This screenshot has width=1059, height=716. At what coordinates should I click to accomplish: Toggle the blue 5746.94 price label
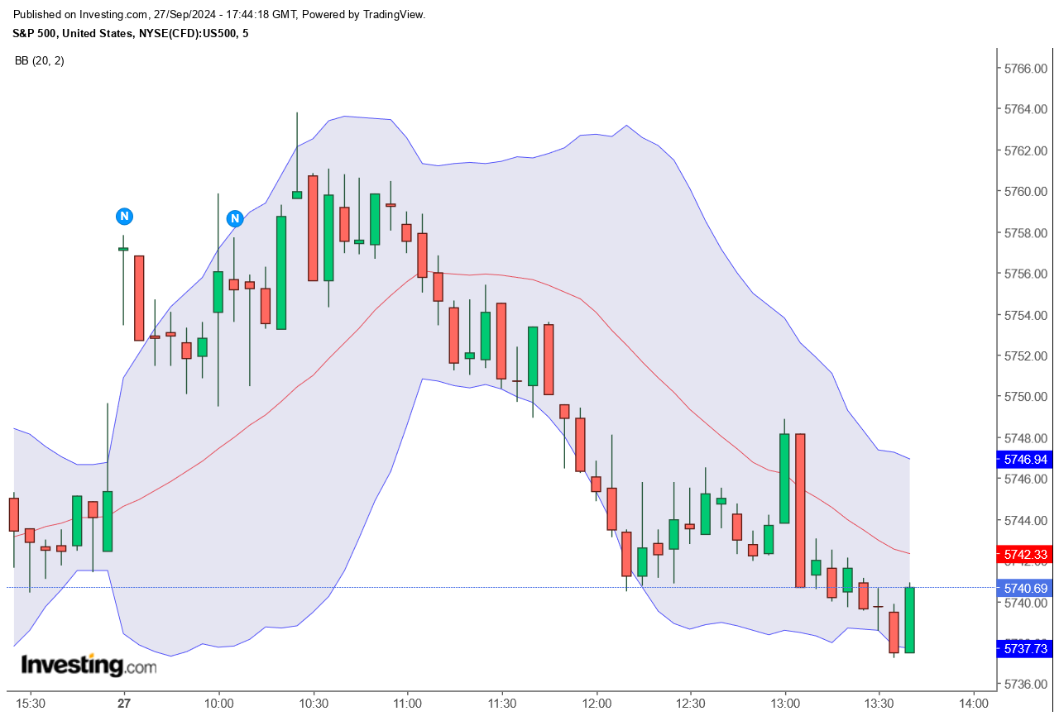[1024, 460]
